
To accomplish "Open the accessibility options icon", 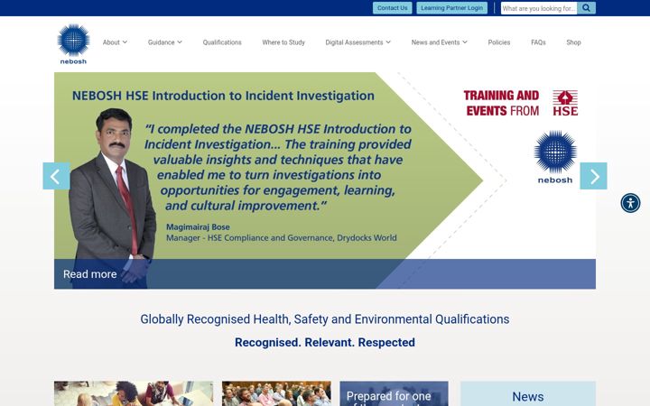I will 630,203.
